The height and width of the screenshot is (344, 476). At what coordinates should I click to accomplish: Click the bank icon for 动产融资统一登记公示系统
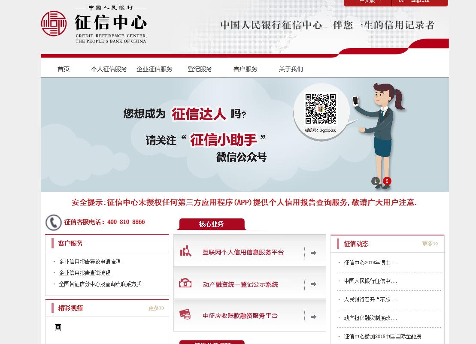tap(185, 283)
